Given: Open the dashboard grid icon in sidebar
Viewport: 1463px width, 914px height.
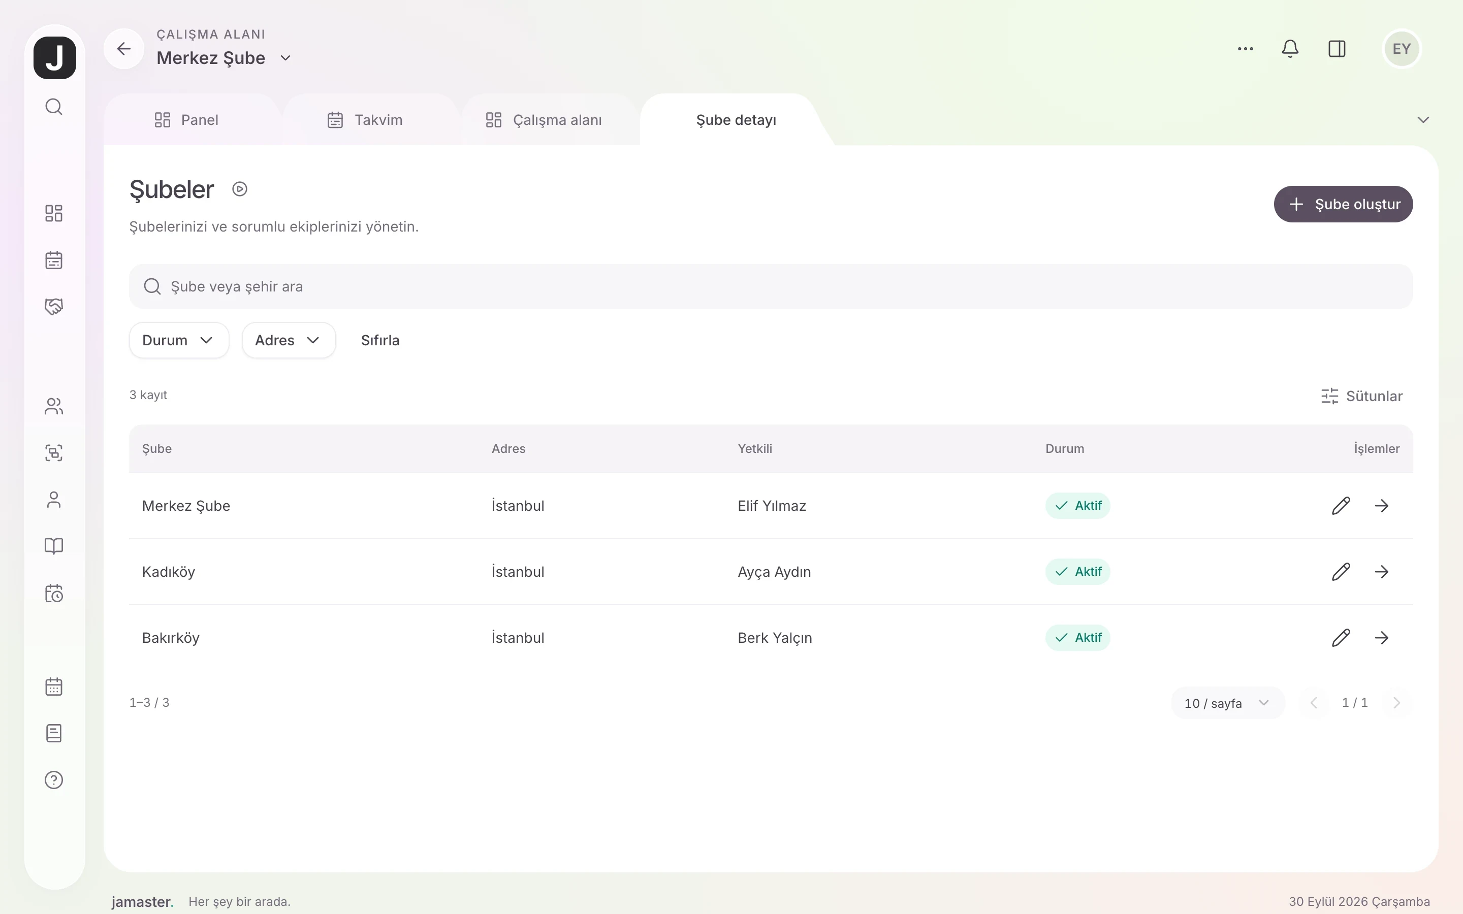Looking at the screenshot, I should (54, 213).
